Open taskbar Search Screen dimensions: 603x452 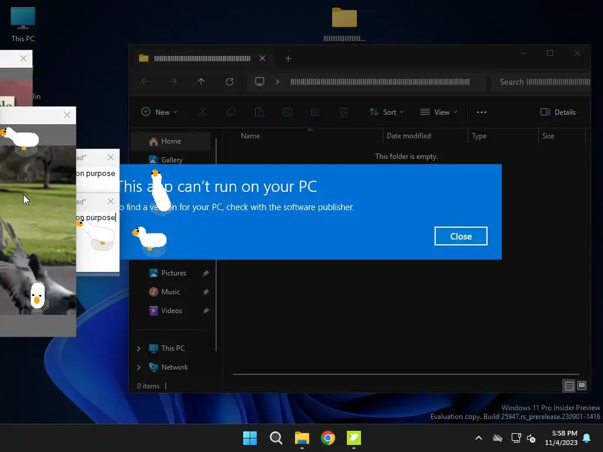pos(276,438)
